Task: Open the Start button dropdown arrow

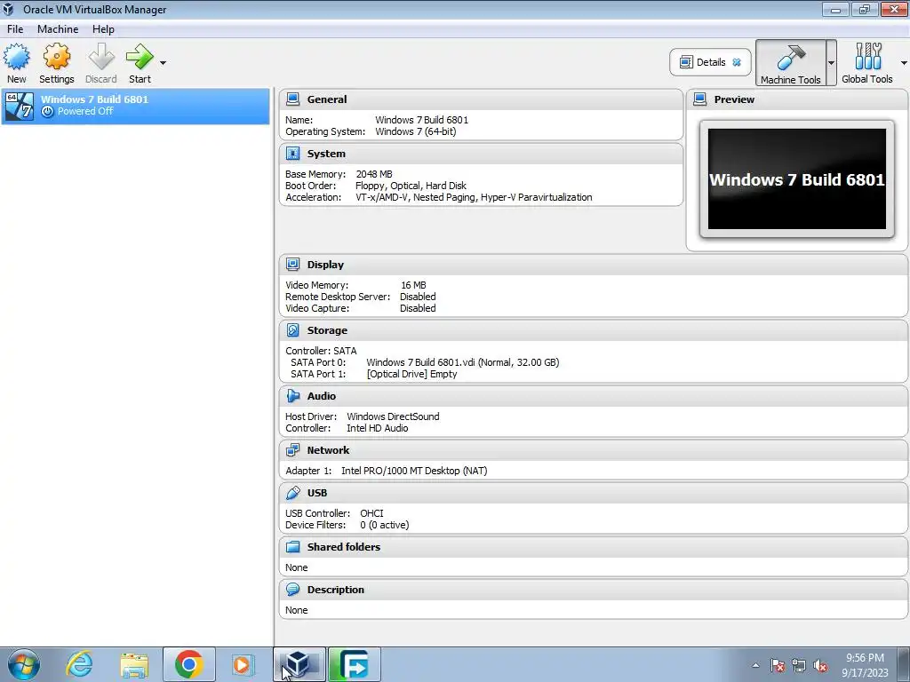Action: pos(164,63)
